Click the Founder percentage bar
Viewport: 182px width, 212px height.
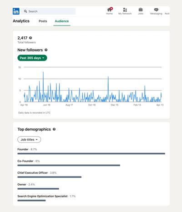(x=91, y=154)
